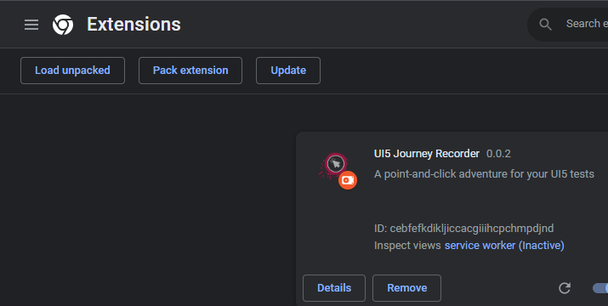Screen dimensions: 608x306
Task: Click the Chrome logo beside Extensions
Action: (x=63, y=25)
